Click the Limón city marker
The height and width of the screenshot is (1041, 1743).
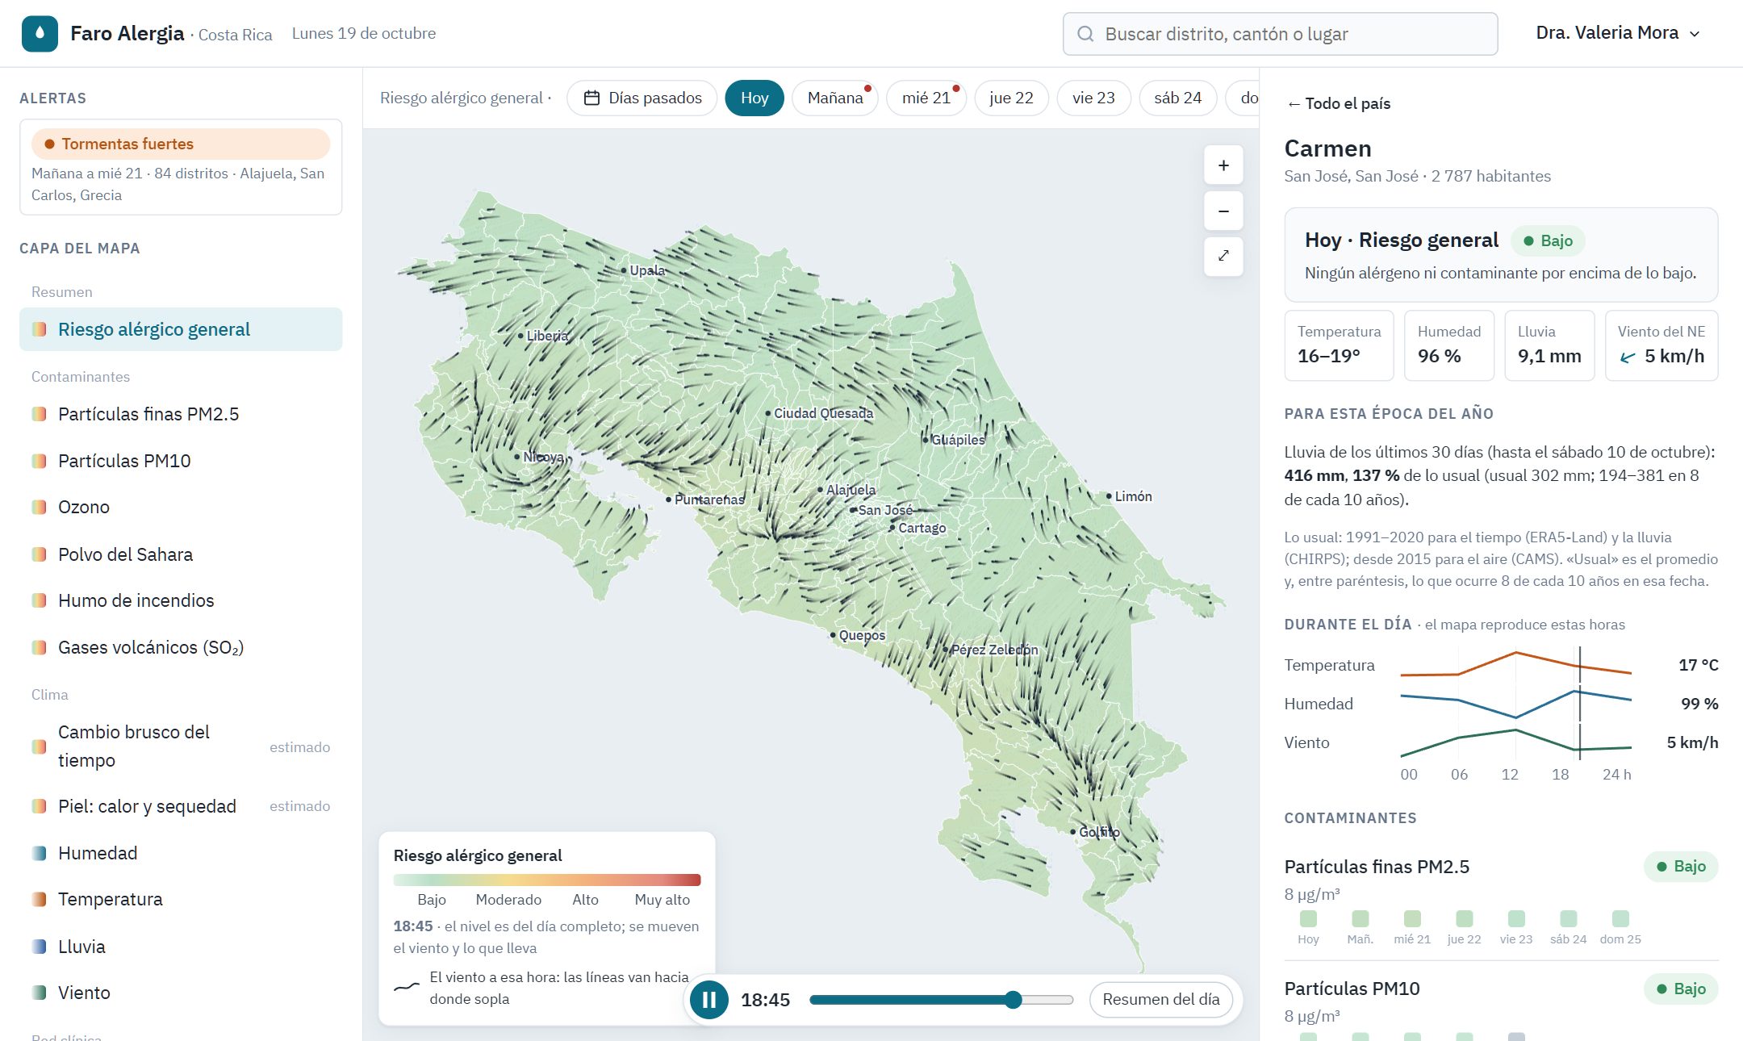pos(1109,496)
